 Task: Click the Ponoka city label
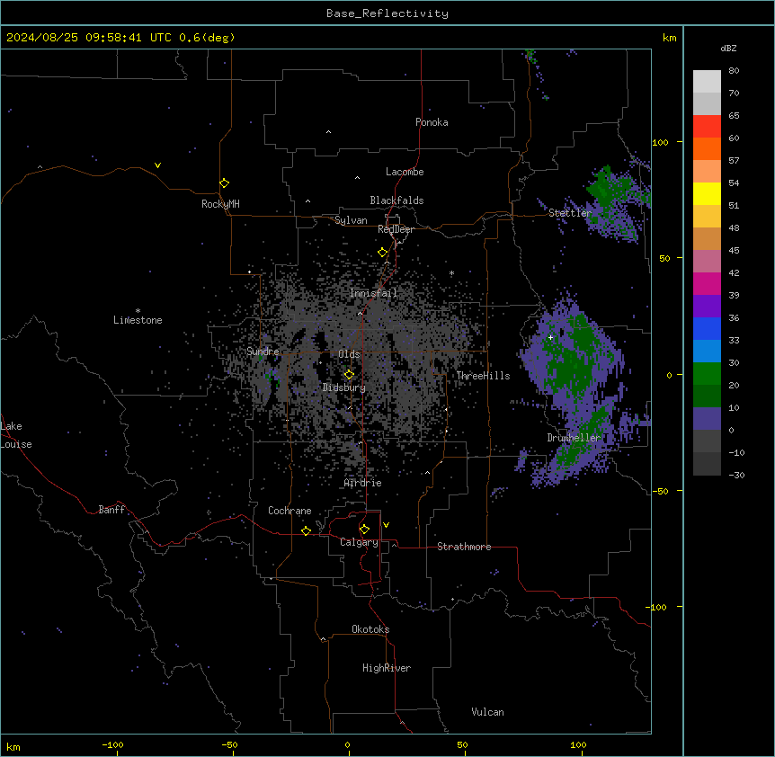[x=432, y=122]
